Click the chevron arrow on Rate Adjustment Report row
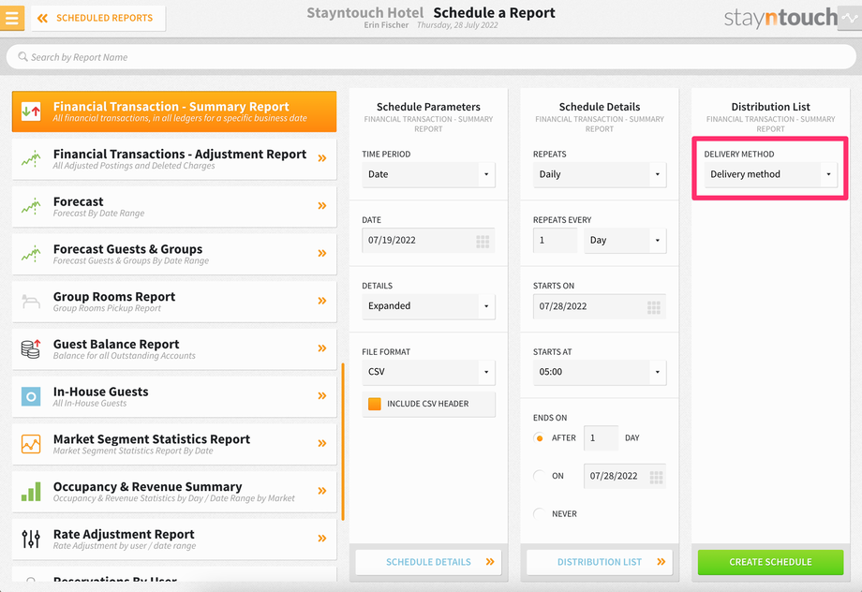The width and height of the screenshot is (862, 592). pos(322,538)
